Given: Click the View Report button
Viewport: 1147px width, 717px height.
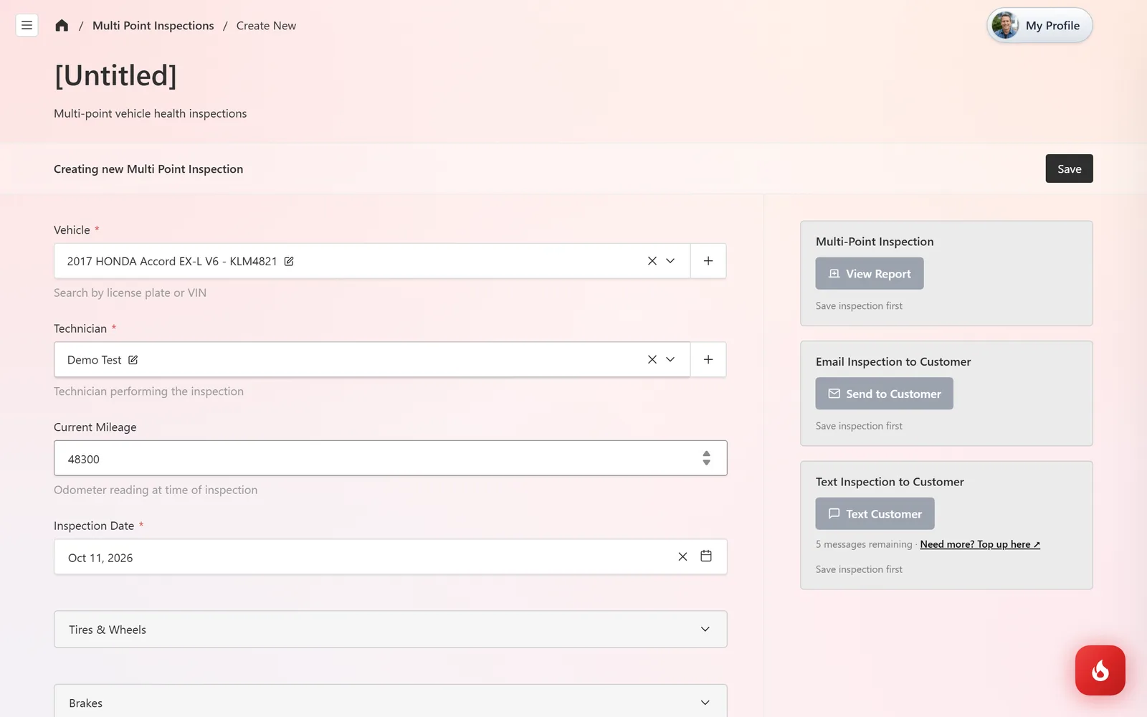Looking at the screenshot, I should (870, 273).
